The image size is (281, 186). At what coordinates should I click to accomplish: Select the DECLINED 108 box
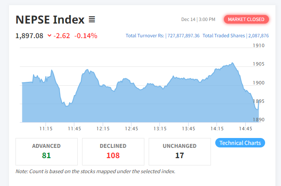(x=113, y=151)
